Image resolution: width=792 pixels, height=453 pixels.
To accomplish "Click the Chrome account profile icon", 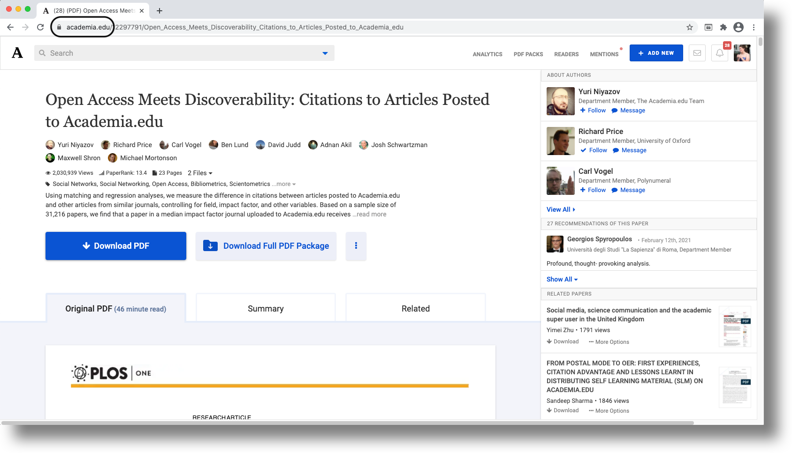I will [x=739, y=27].
